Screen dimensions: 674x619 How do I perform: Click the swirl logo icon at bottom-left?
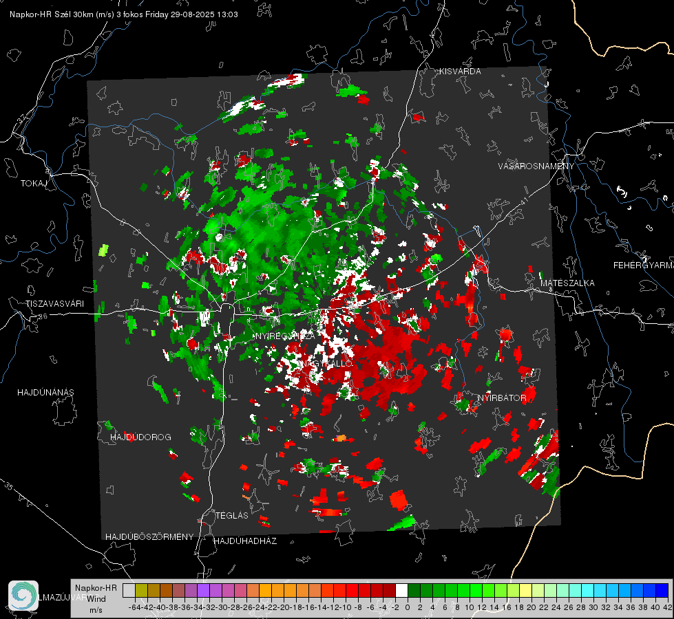pyautogui.click(x=23, y=596)
